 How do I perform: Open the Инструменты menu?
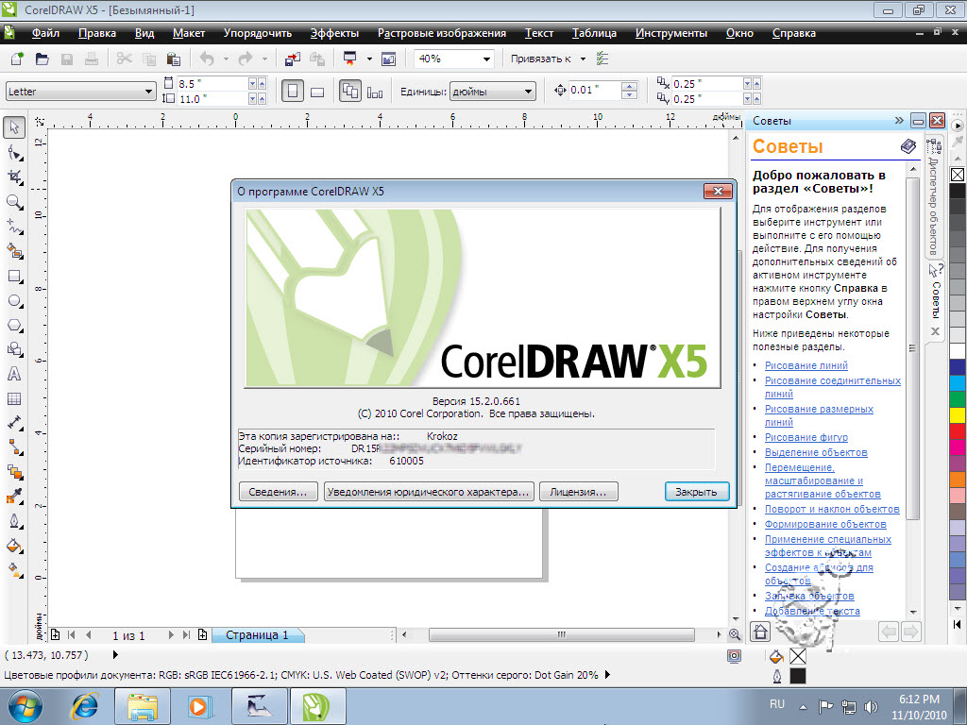tap(671, 33)
